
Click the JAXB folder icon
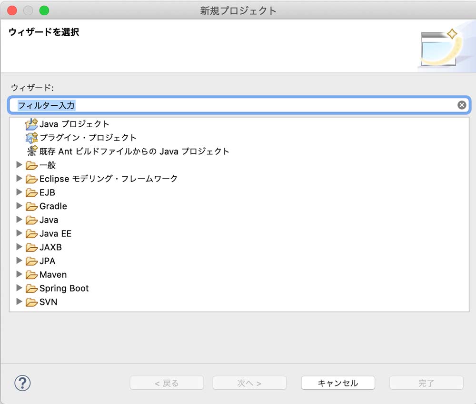coord(31,247)
